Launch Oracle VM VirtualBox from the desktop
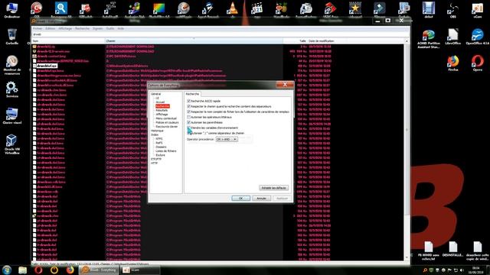Image resolution: width=490 pixels, height=275 pixels. pos(12,144)
